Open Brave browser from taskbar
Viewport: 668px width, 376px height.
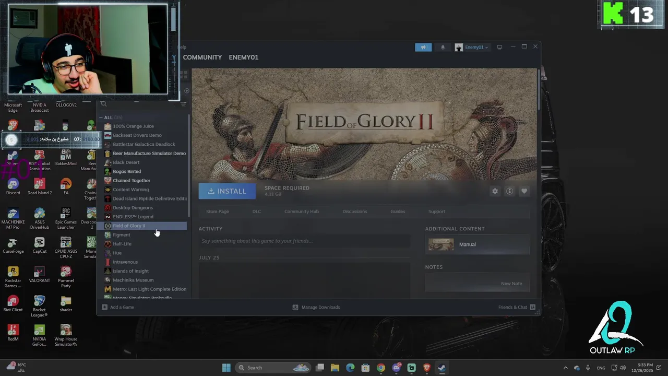(427, 368)
